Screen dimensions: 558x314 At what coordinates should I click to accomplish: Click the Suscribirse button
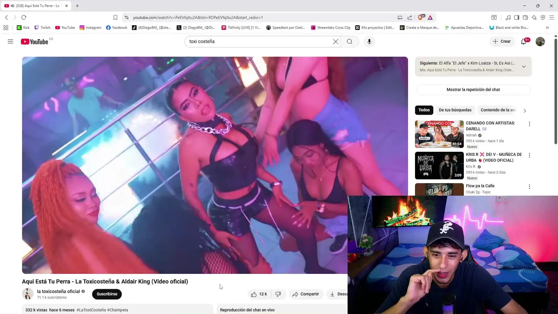(x=107, y=294)
